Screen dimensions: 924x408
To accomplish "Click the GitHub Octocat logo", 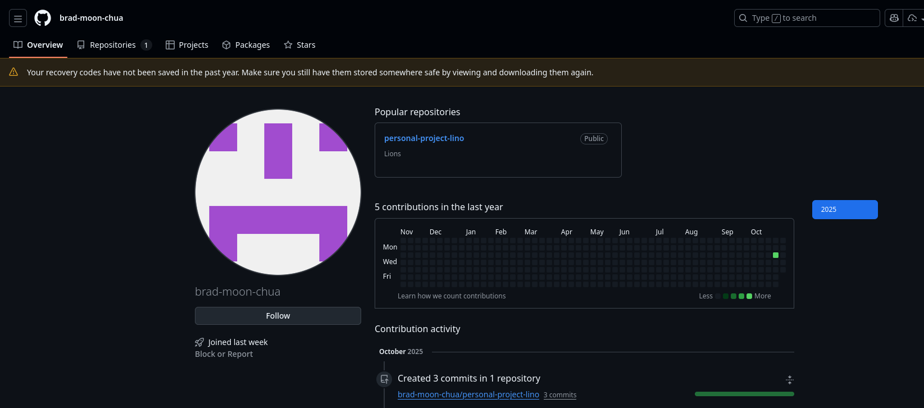I will point(43,18).
